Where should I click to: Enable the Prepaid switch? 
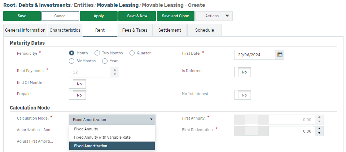pos(77,95)
